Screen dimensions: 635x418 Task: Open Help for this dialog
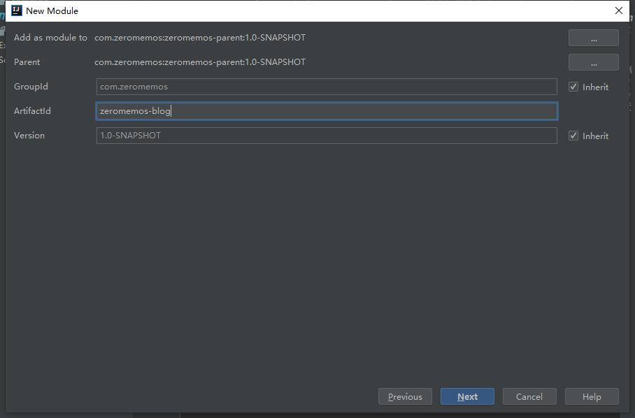click(x=592, y=396)
